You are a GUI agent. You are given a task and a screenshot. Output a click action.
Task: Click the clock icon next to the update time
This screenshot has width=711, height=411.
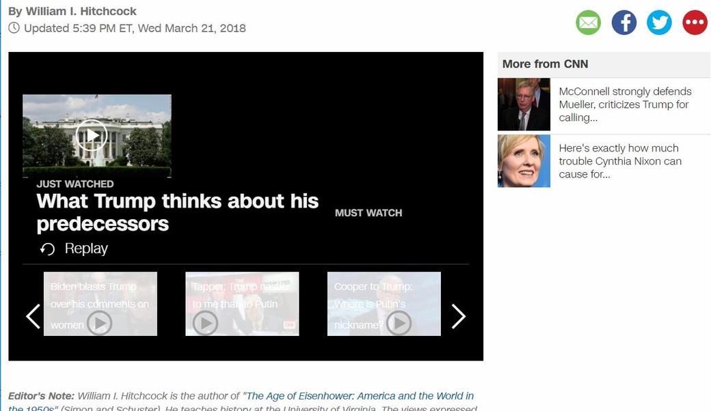click(14, 29)
